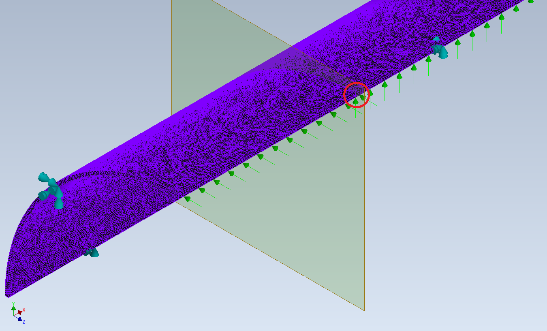Screen dimensions: 547x331
Task: Select the blue Z axis on the orientation triad
Action: click(19, 319)
